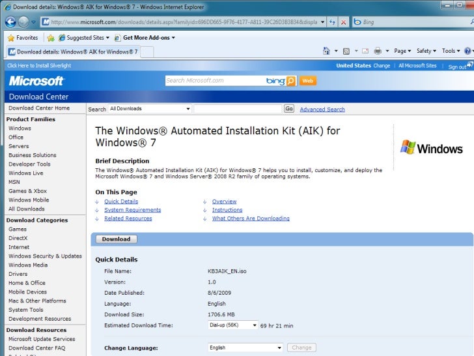
Task: Open the Tools menu
Action: tap(451, 51)
